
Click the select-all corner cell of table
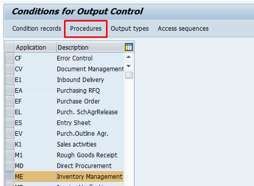tap(10, 47)
